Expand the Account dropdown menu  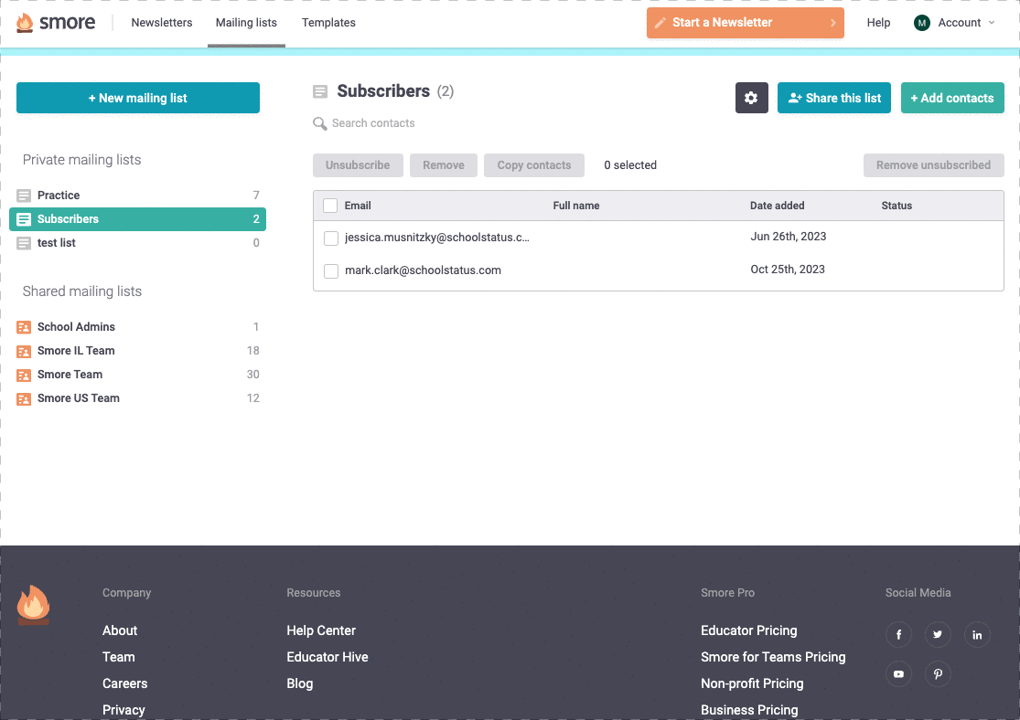point(954,23)
